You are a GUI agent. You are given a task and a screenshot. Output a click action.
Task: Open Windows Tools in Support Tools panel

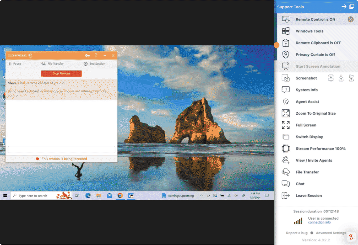point(310,31)
